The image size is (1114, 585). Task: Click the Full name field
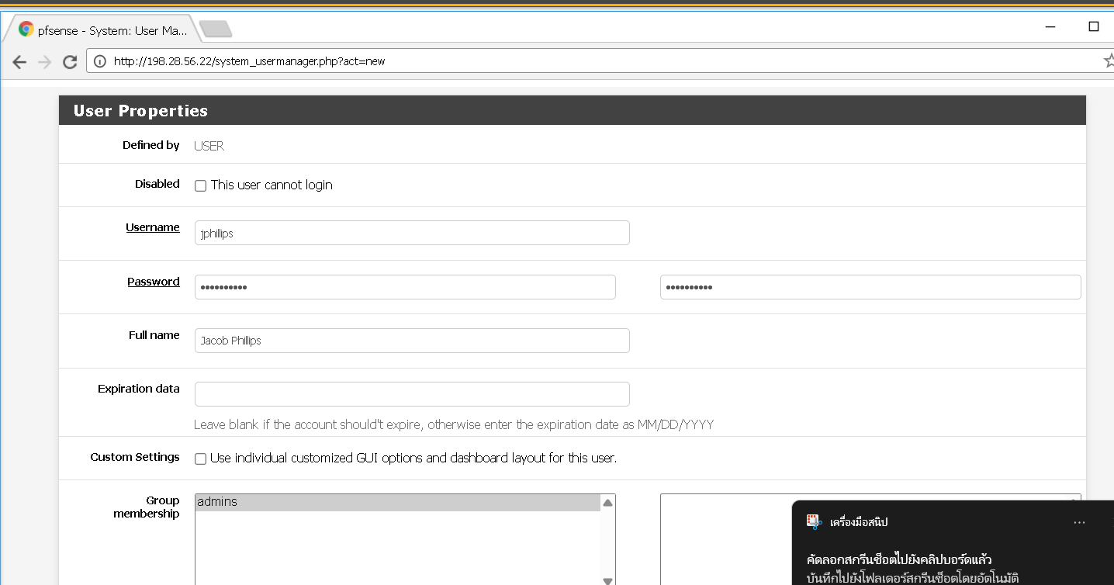coord(411,341)
